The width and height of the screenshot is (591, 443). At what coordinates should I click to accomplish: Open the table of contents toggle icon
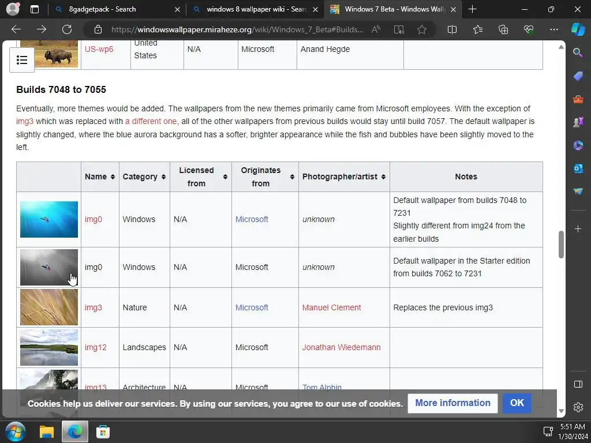point(22,60)
